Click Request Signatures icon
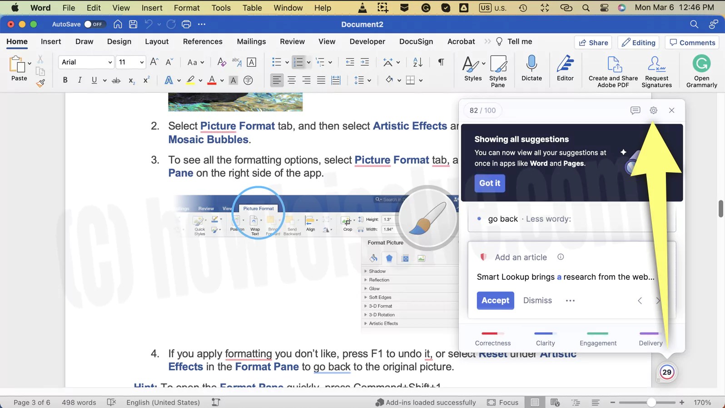 pos(656,71)
